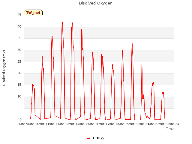
Task: Select the TW_met label box
Action: click(x=33, y=13)
